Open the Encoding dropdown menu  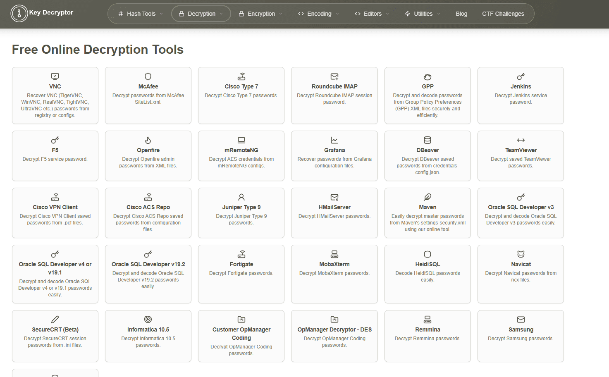coord(319,14)
